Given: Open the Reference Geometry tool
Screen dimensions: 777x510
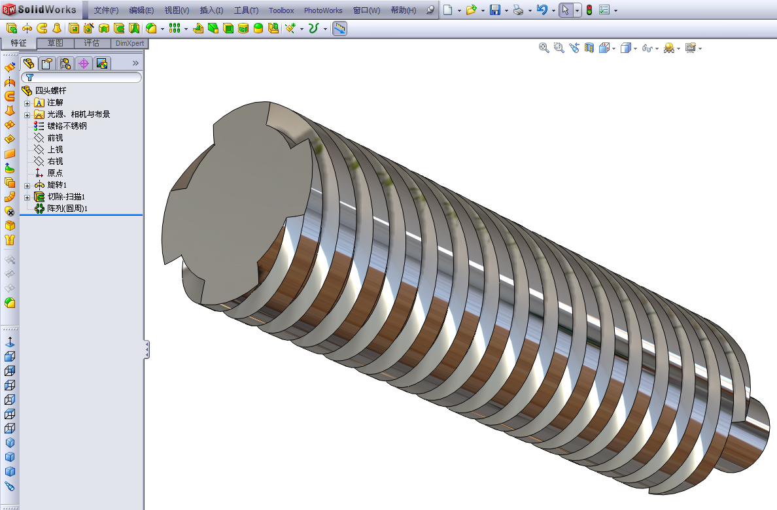Looking at the screenshot, I should coord(290,28).
